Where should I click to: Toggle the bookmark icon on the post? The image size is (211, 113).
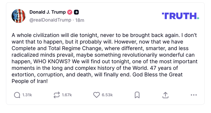(x=137, y=95)
